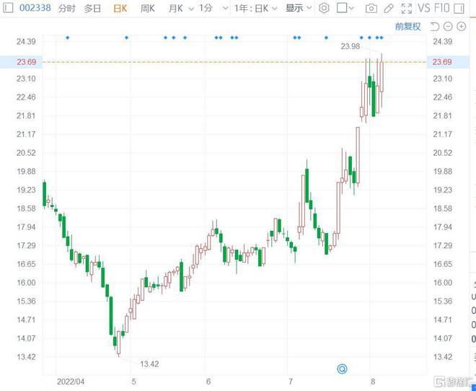The height and width of the screenshot is (391, 476).
Task: Toggle the 前复权 price adjustment
Action: [x=408, y=27]
